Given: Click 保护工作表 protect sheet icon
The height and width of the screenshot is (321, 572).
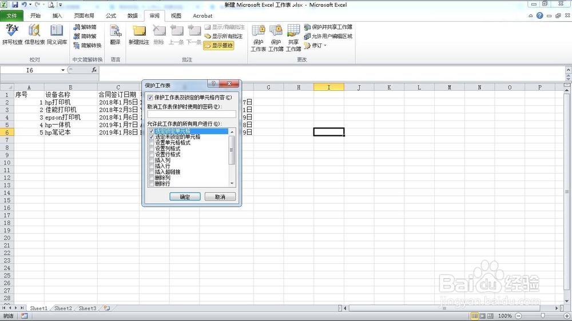Looking at the screenshot, I should tap(259, 38).
